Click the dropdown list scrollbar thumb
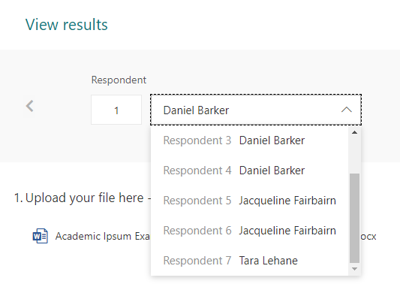The image size is (400, 290). 354,218
